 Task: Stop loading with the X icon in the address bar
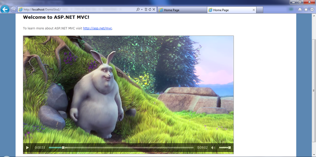(x=154, y=10)
